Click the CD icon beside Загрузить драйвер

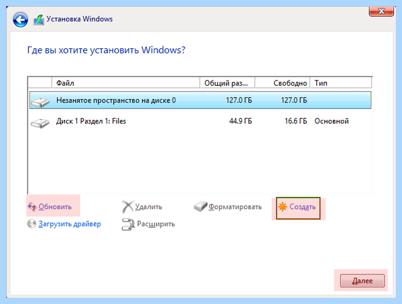(31, 224)
